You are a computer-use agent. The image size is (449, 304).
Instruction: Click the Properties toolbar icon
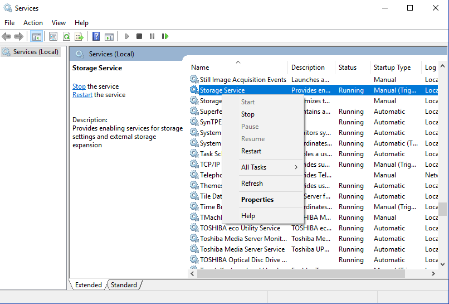click(x=53, y=36)
